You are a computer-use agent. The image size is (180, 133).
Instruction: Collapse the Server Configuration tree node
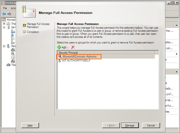click(x=4, y=28)
